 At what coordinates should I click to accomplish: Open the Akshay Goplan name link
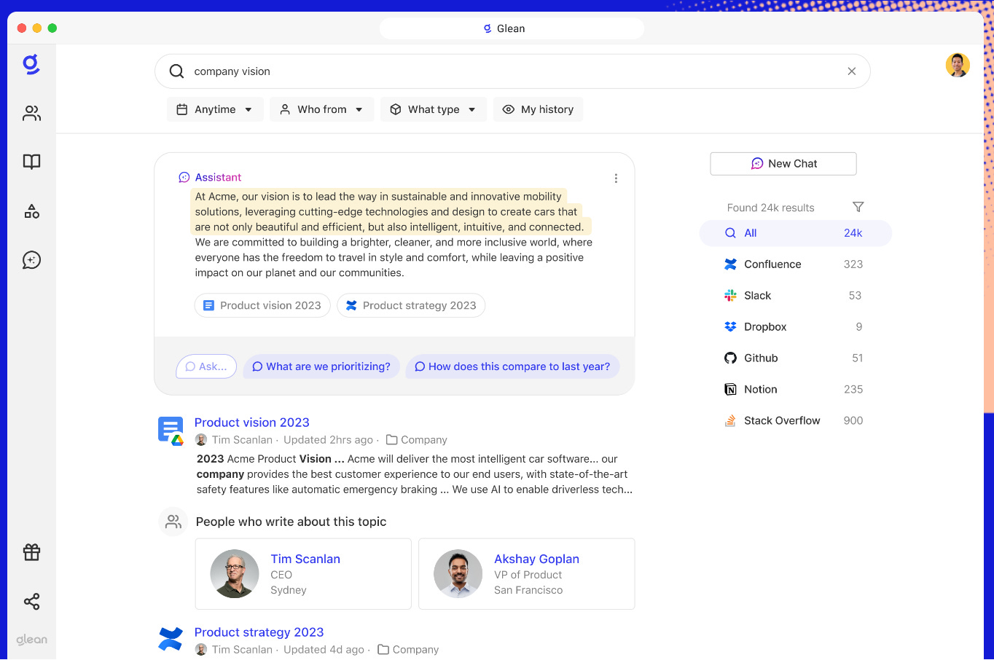point(536,559)
